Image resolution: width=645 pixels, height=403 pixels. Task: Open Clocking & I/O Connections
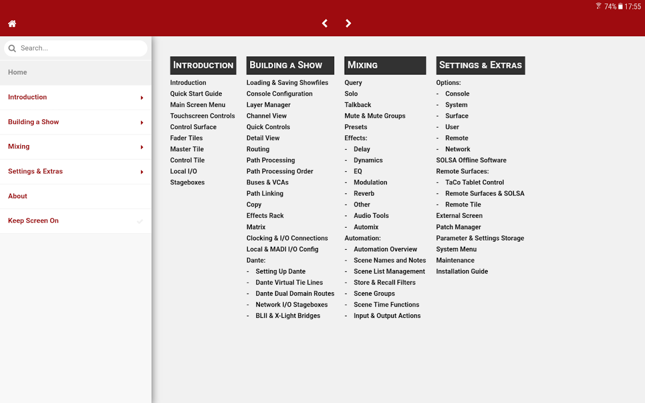click(x=287, y=238)
